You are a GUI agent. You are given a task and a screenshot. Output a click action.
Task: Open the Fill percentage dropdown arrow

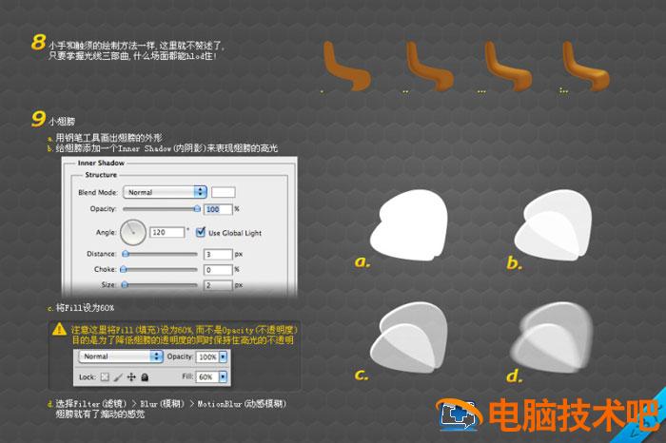(224, 376)
